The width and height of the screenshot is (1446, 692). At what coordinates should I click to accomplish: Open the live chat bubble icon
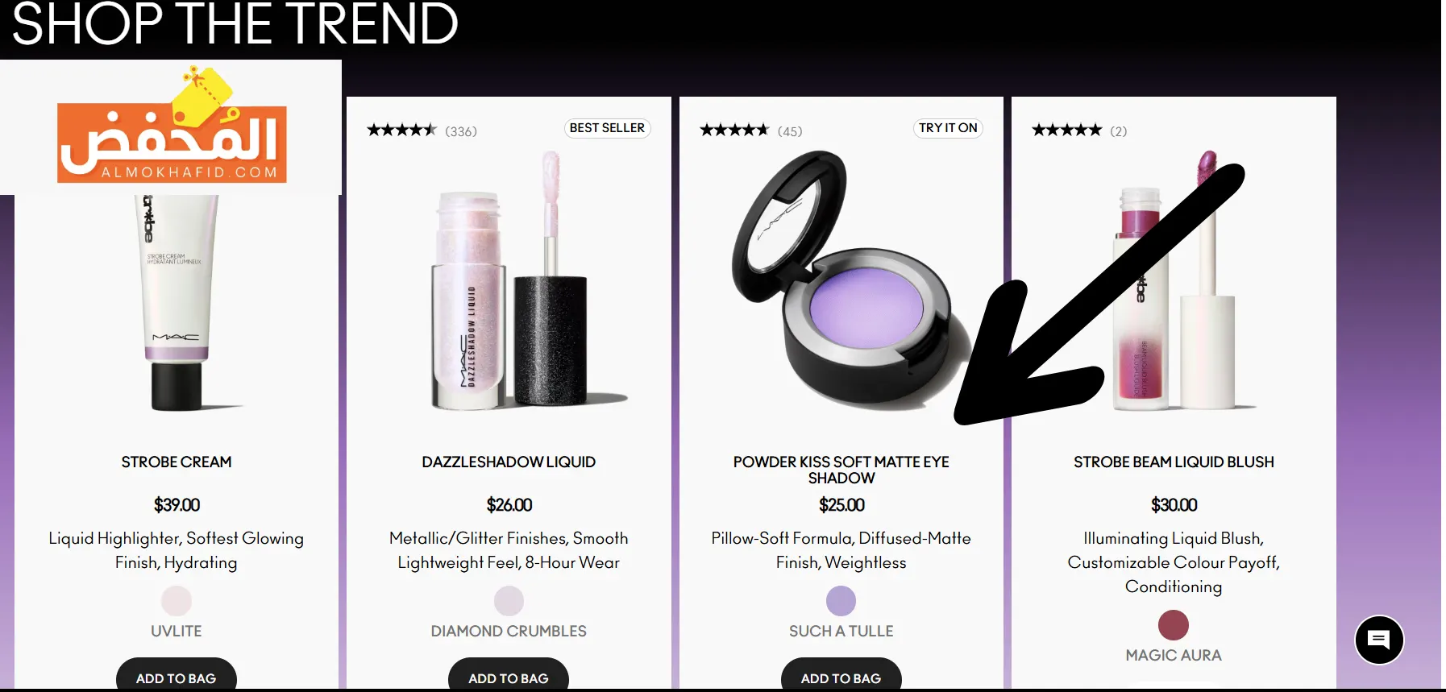coord(1379,640)
